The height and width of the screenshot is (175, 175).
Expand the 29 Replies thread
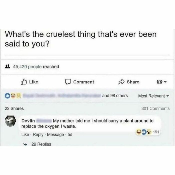tap(41, 144)
